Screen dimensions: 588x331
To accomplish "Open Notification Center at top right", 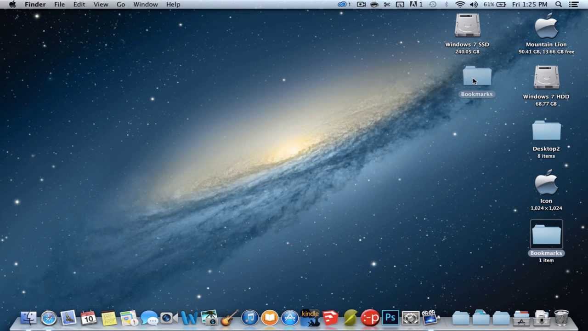I will tap(574, 5).
